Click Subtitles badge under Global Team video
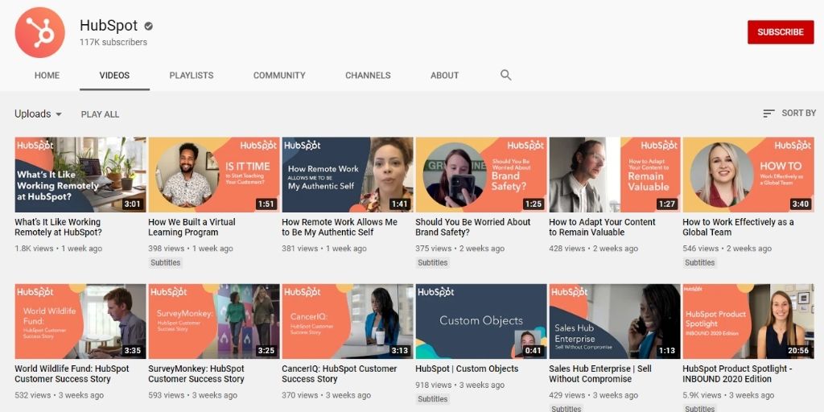The image size is (824, 412). coord(699,262)
